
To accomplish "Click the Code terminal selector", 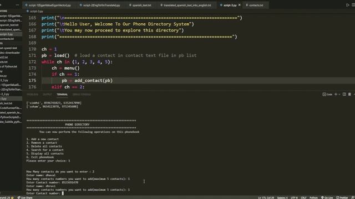I will tap(327, 95).
